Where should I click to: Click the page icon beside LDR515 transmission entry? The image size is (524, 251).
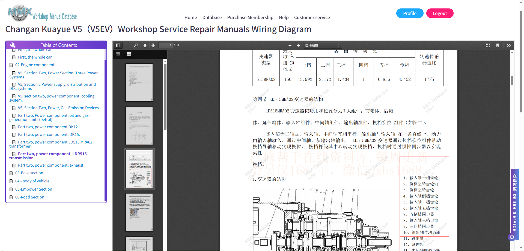pyautogui.click(x=14, y=154)
